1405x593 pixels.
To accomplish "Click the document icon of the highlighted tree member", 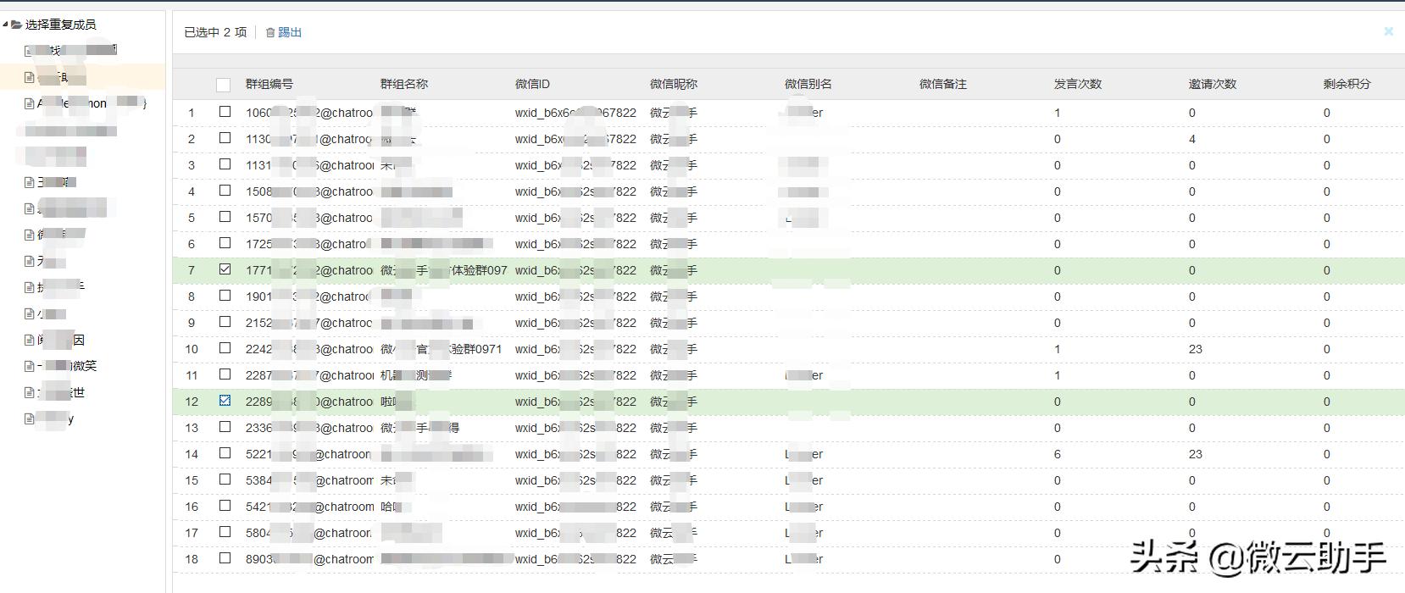I will coord(30,77).
